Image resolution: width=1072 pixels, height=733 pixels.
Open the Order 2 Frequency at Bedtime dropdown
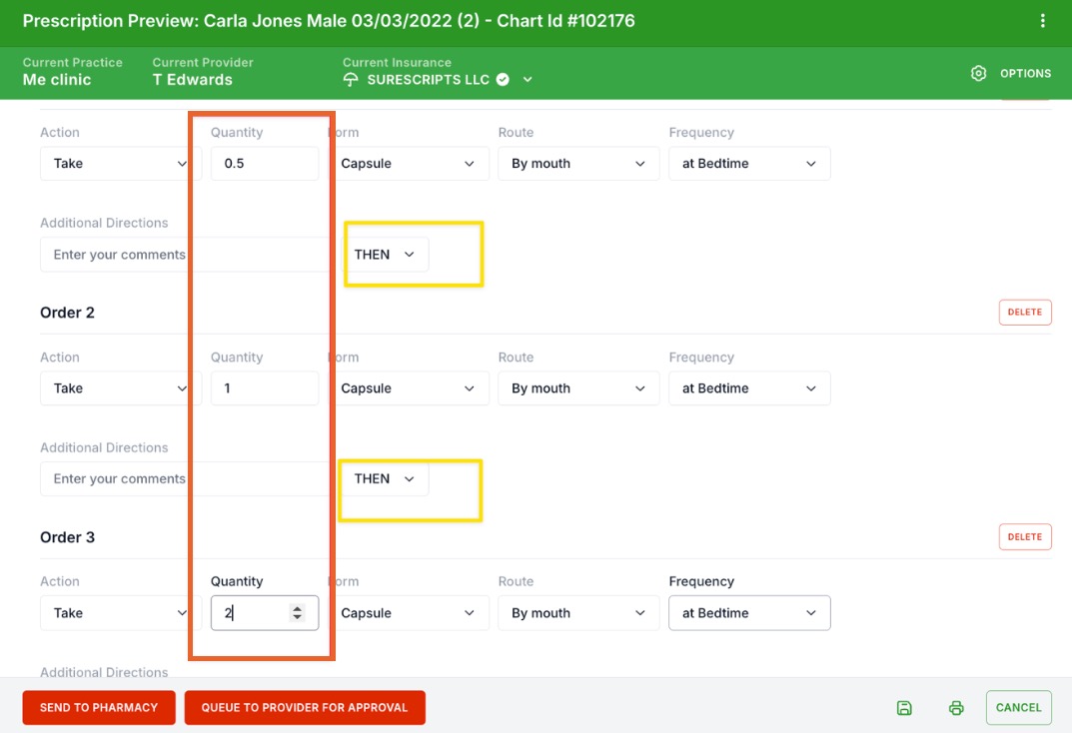749,388
